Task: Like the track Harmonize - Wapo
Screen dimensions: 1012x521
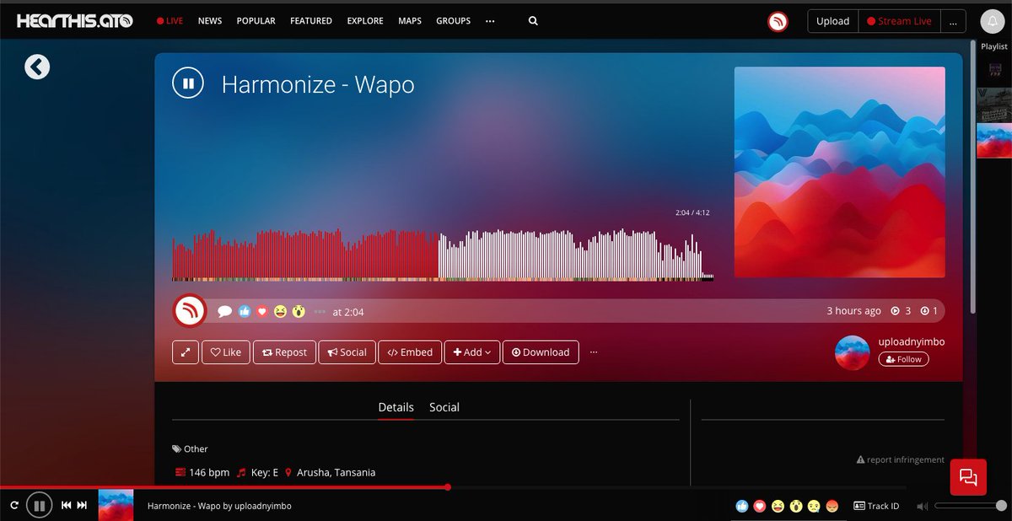Action: click(x=225, y=352)
